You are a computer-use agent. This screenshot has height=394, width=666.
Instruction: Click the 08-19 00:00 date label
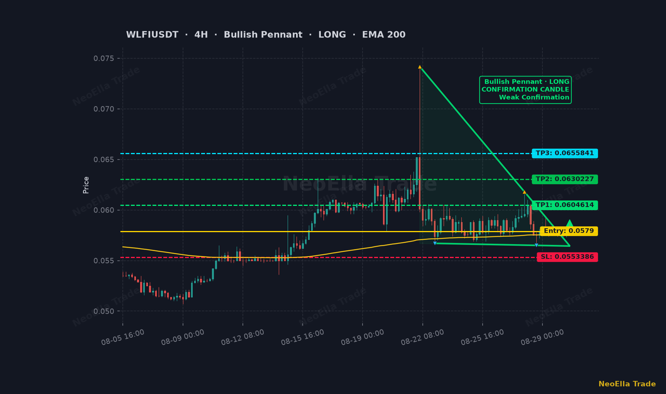click(x=363, y=337)
